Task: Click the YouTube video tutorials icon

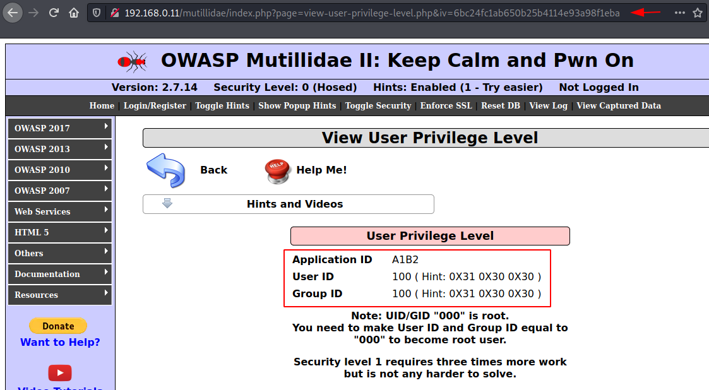Action: [x=60, y=373]
